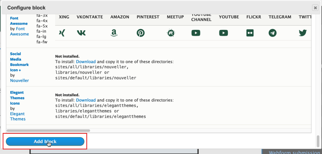The width and height of the screenshot is (322, 154).
Task: Download the Nouveller icon set
Action: 86,61
